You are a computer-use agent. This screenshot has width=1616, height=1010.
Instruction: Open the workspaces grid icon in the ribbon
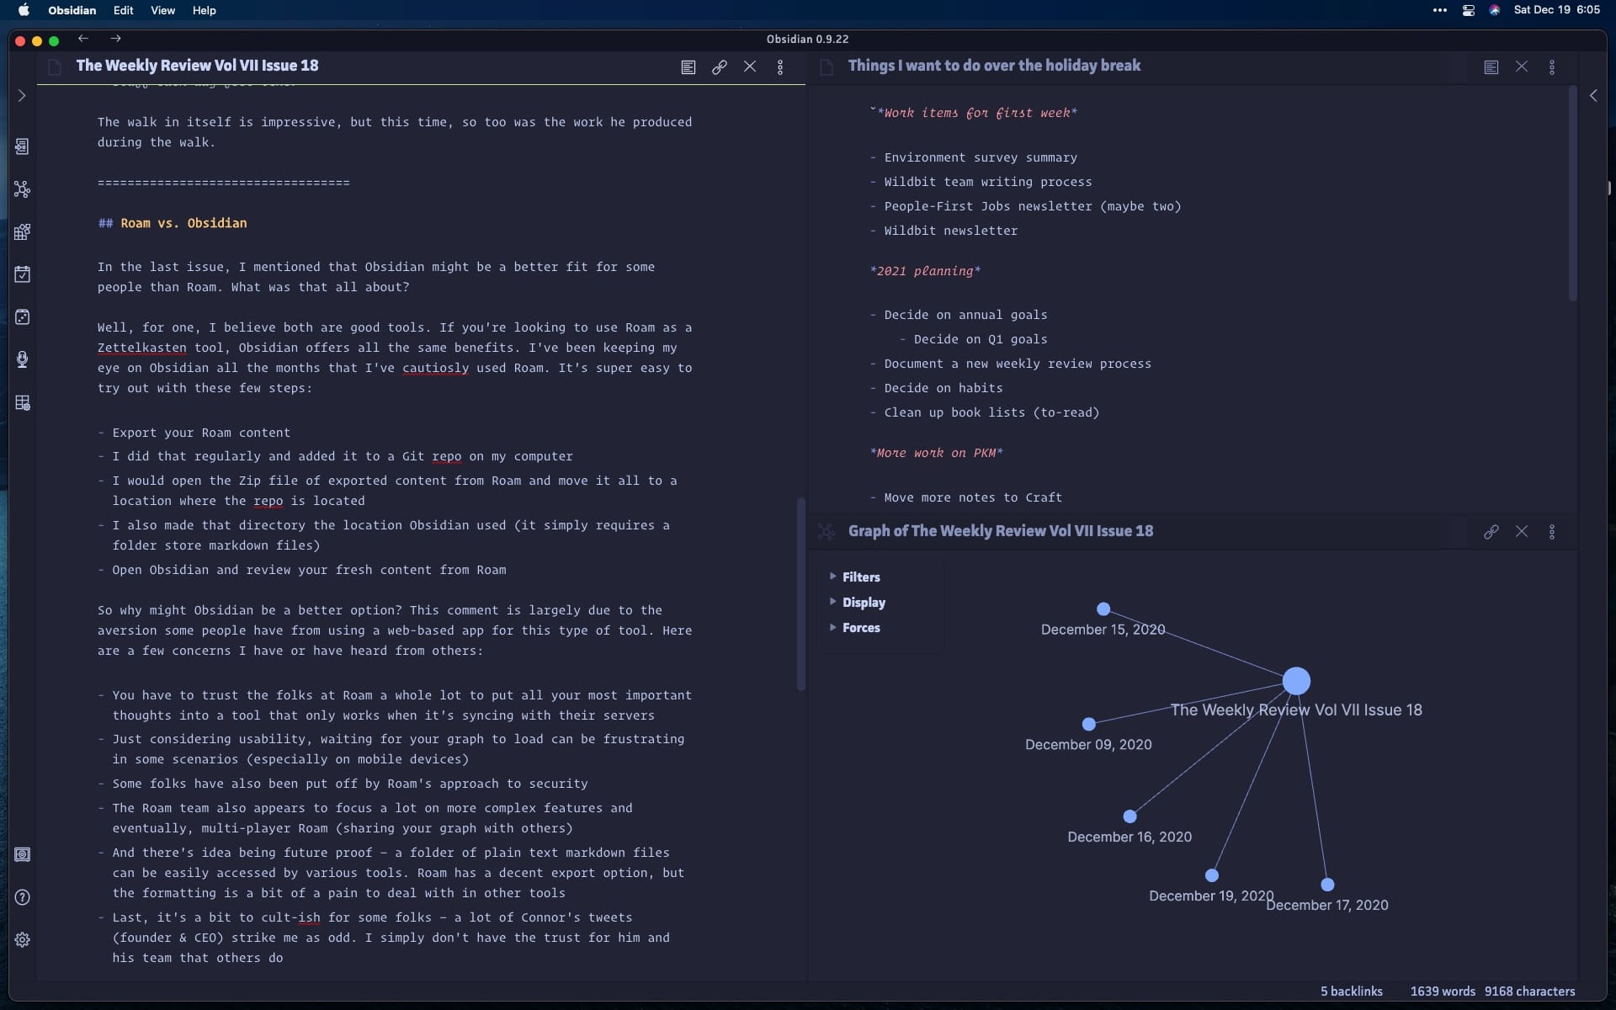point(23,231)
